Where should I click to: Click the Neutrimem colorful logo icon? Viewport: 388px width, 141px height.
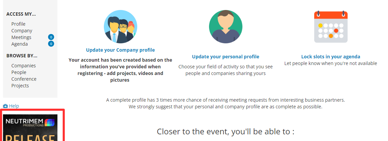coord(49,122)
